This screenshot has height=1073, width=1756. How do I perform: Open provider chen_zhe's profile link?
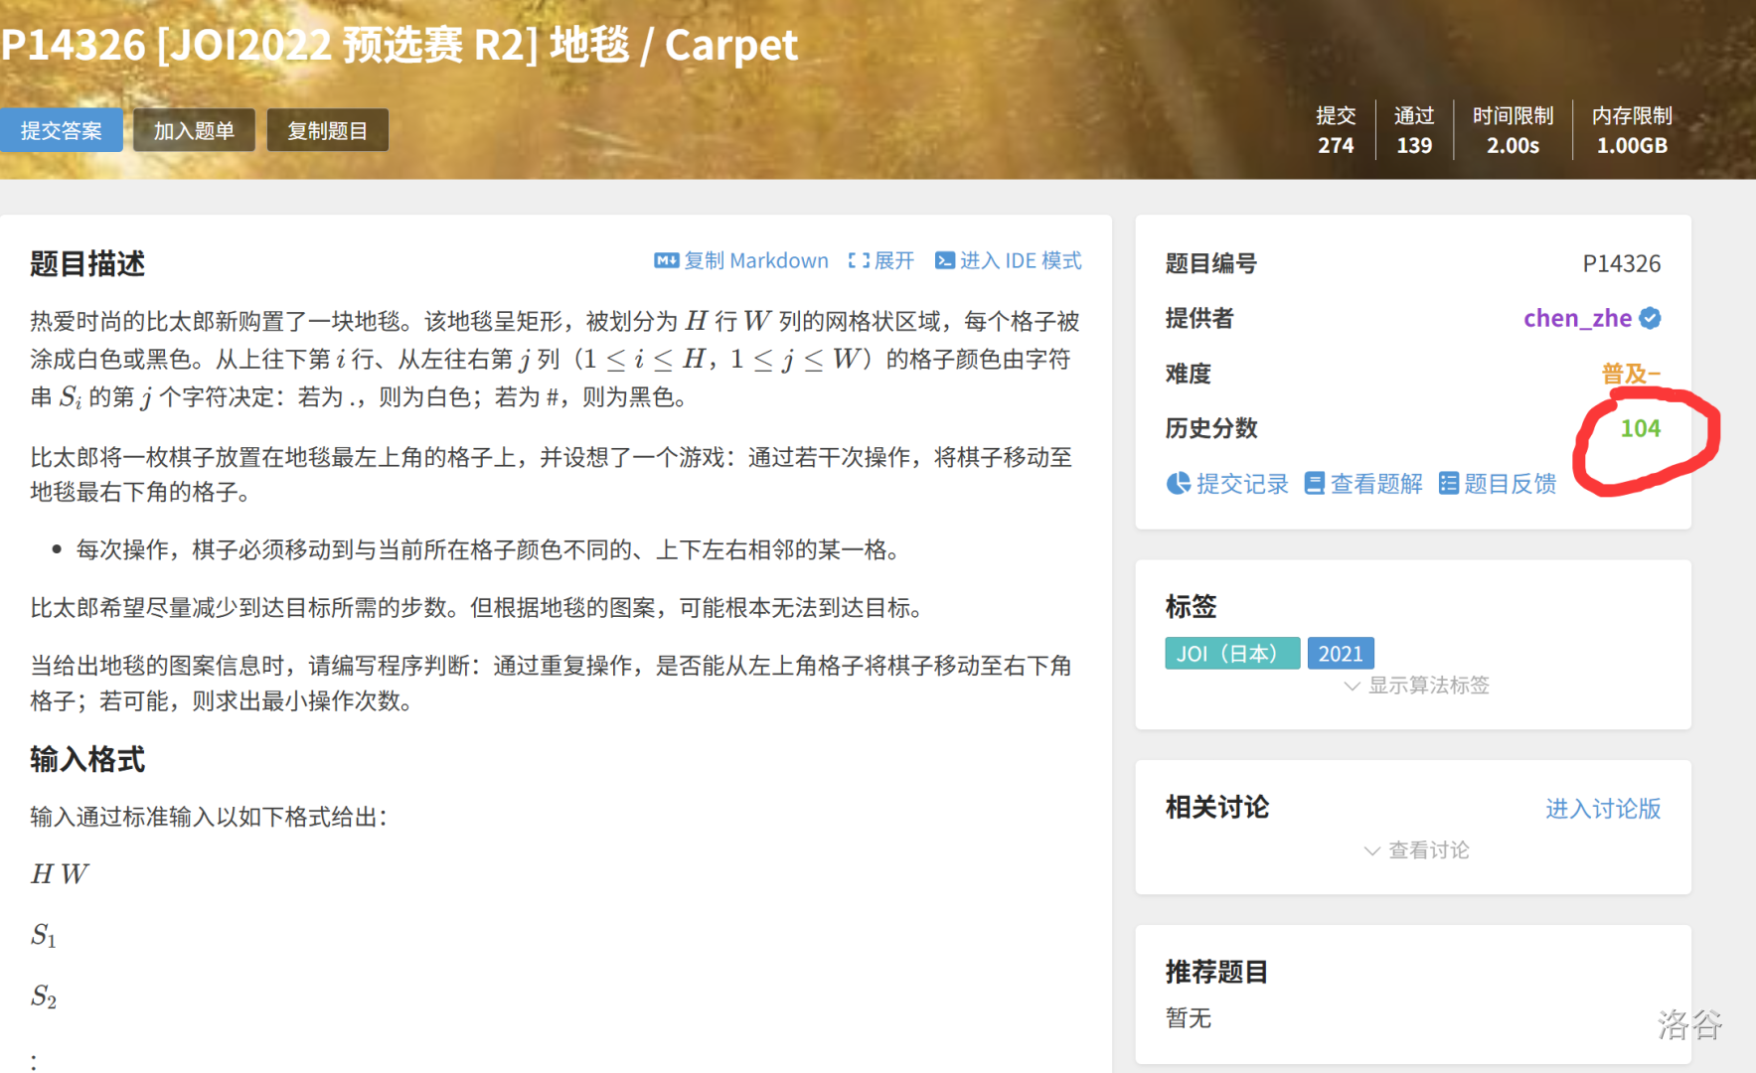[x=1577, y=318]
